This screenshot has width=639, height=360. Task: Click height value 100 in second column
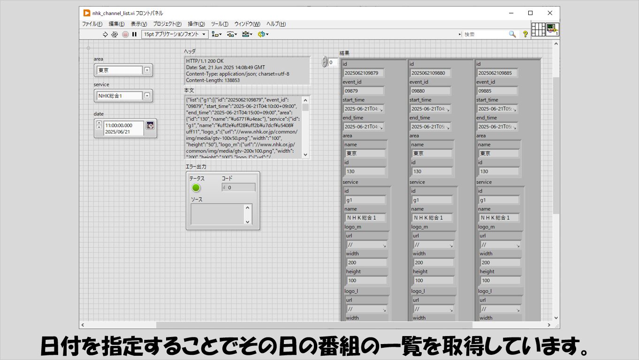point(434,280)
